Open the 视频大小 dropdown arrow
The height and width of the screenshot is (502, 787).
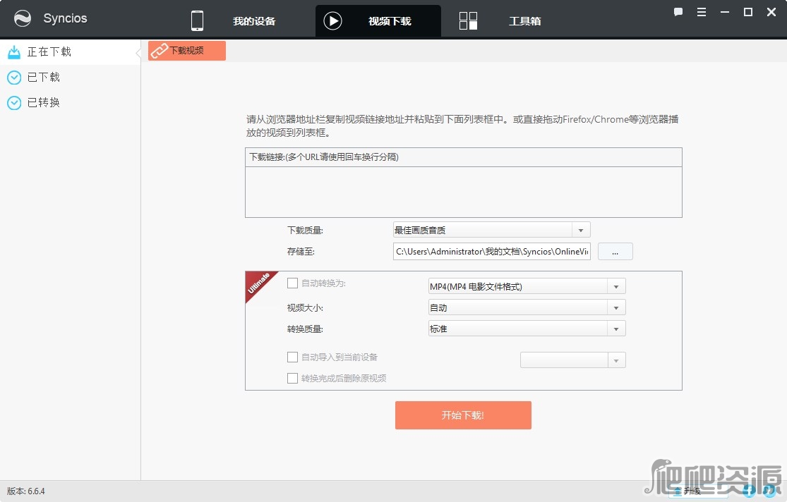[x=616, y=307]
